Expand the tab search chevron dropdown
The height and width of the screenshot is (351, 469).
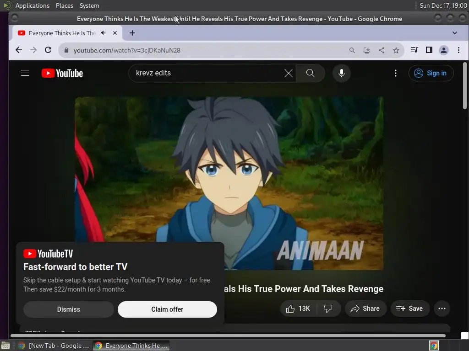(x=455, y=33)
